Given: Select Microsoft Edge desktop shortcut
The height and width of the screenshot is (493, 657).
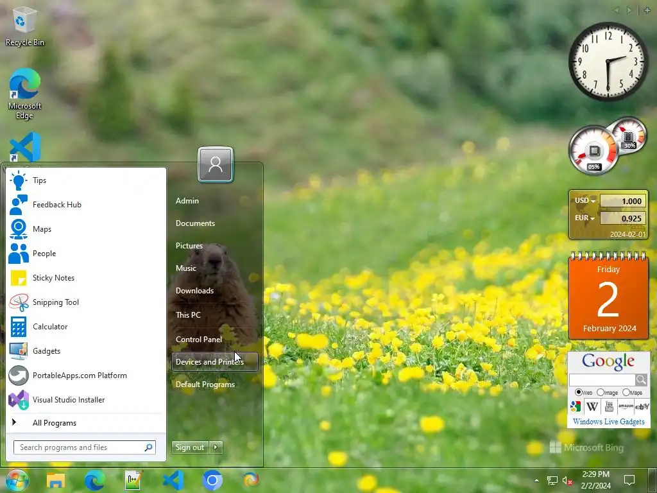Looking at the screenshot, I should [x=25, y=94].
